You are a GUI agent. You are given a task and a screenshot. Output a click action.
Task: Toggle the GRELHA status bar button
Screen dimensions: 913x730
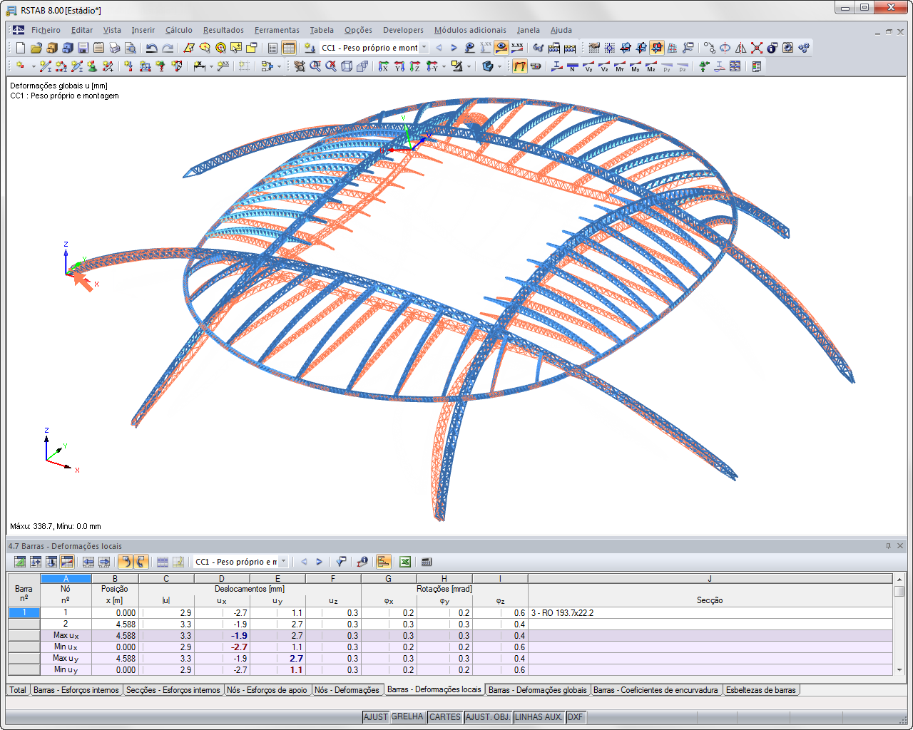pos(407,717)
